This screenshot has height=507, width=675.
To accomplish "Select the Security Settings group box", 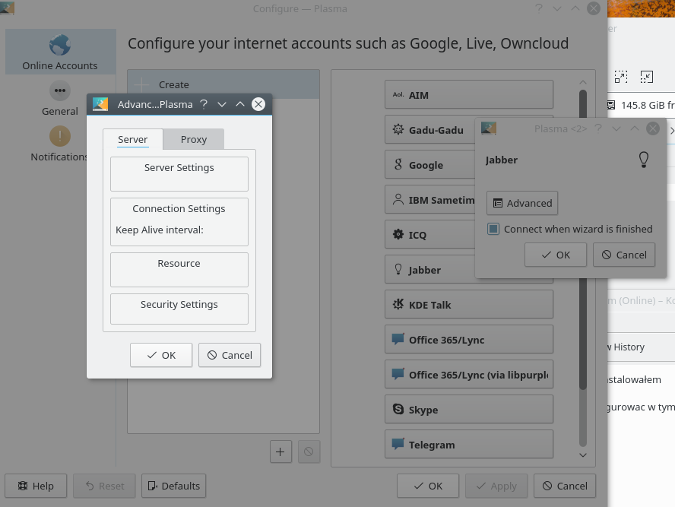I will [x=179, y=309].
